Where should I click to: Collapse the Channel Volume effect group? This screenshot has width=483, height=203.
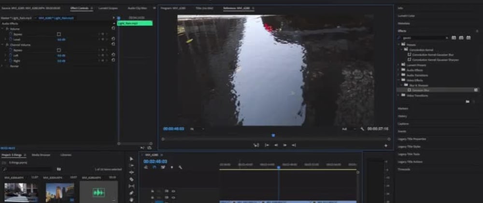tap(2, 44)
